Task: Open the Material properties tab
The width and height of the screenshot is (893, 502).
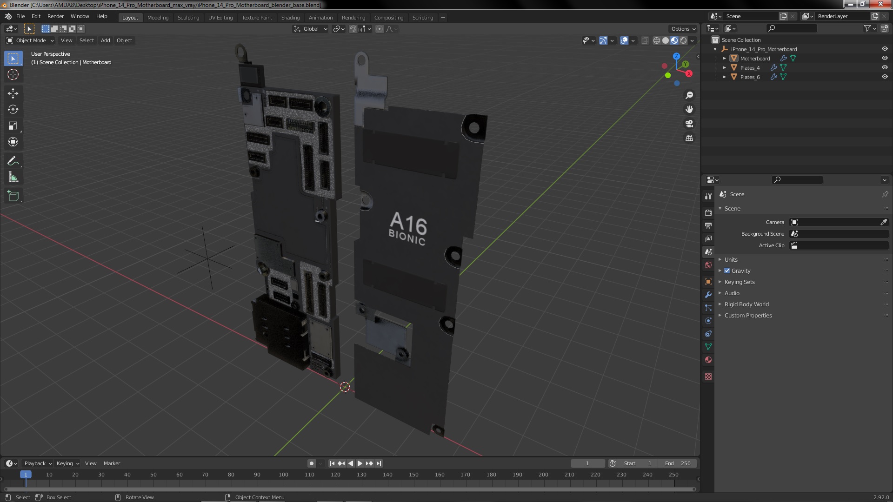Action: pos(708,360)
